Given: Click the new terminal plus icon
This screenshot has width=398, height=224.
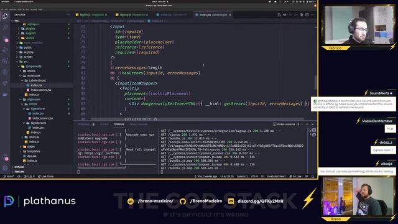Looking at the screenshot, I should coord(298,124).
